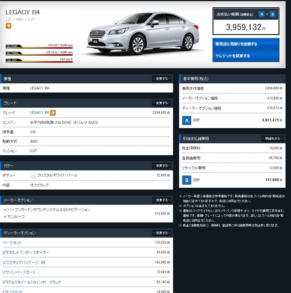291x293 pixels.
Task: Click the 2.5L / AWD / CVT subtitle
Action: (x=20, y=19)
